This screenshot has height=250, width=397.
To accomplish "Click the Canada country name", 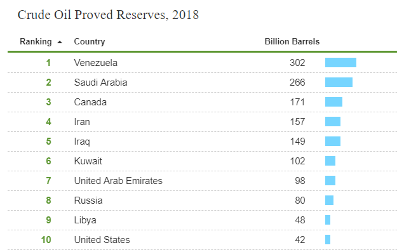I will pyautogui.click(x=90, y=102).
